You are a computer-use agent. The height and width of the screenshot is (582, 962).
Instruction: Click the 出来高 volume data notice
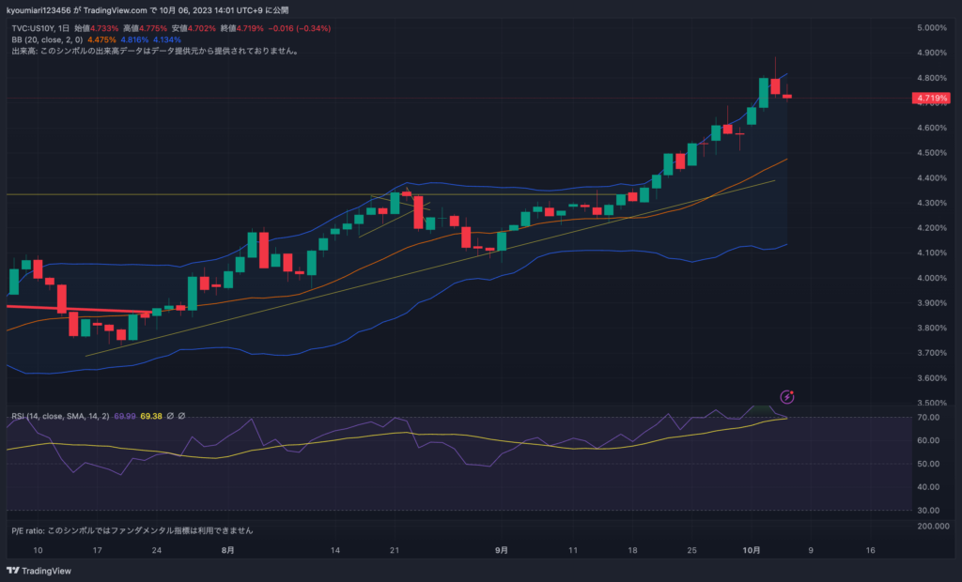click(x=157, y=52)
